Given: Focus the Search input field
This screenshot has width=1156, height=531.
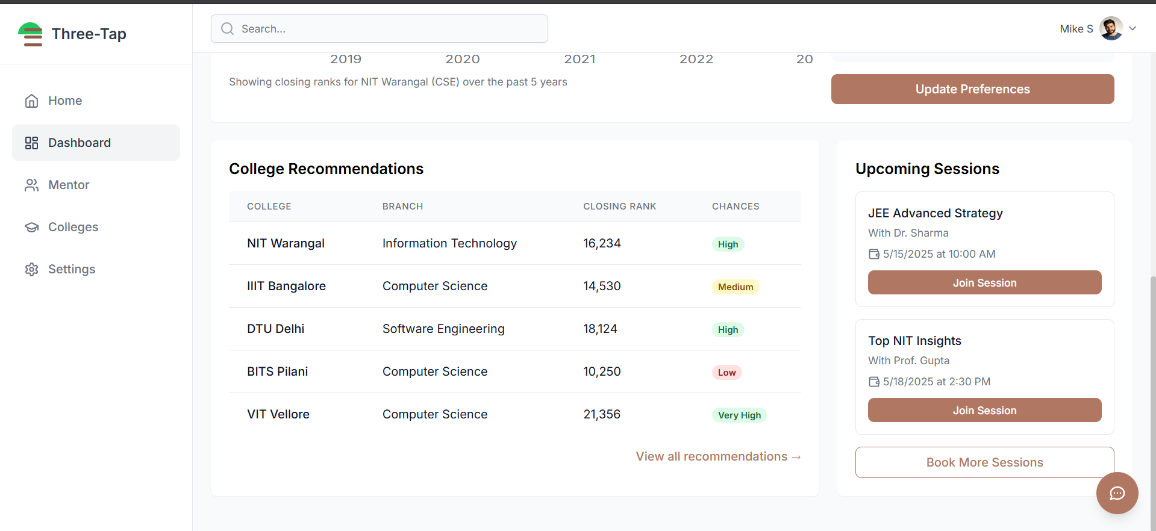Looking at the screenshot, I should coord(380,29).
